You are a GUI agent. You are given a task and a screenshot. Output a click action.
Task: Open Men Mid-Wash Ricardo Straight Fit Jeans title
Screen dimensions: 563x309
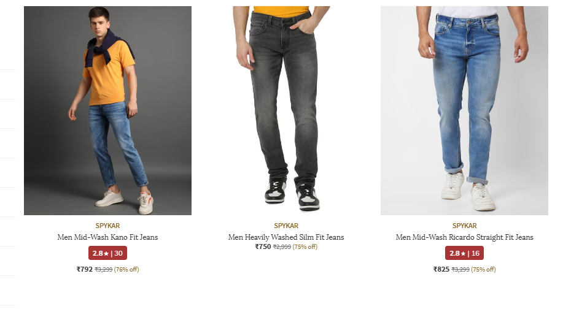(464, 237)
